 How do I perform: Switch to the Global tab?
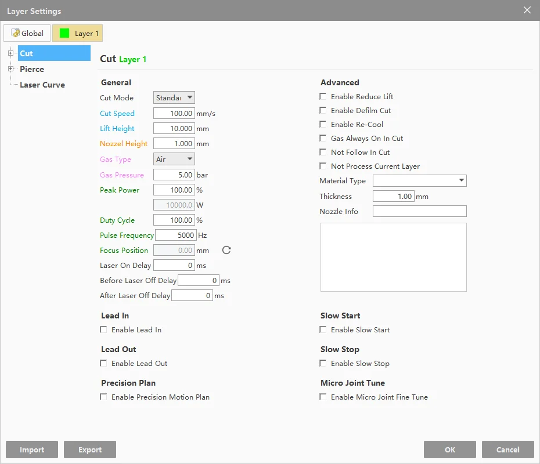click(x=27, y=33)
